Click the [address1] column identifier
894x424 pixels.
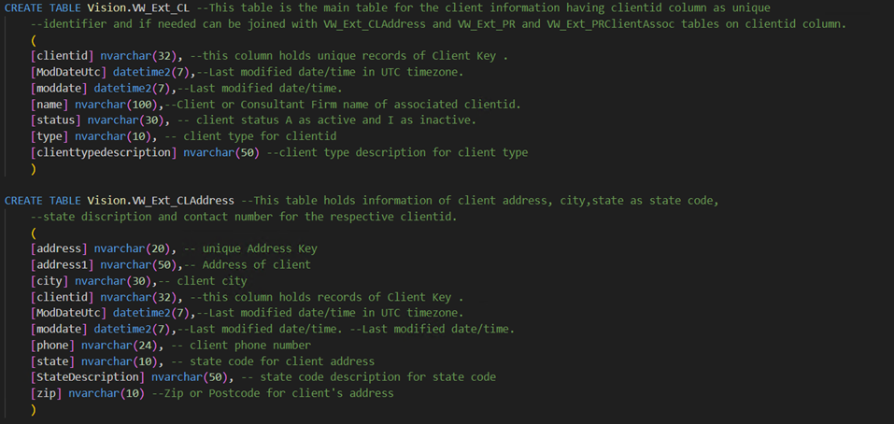click(62, 264)
